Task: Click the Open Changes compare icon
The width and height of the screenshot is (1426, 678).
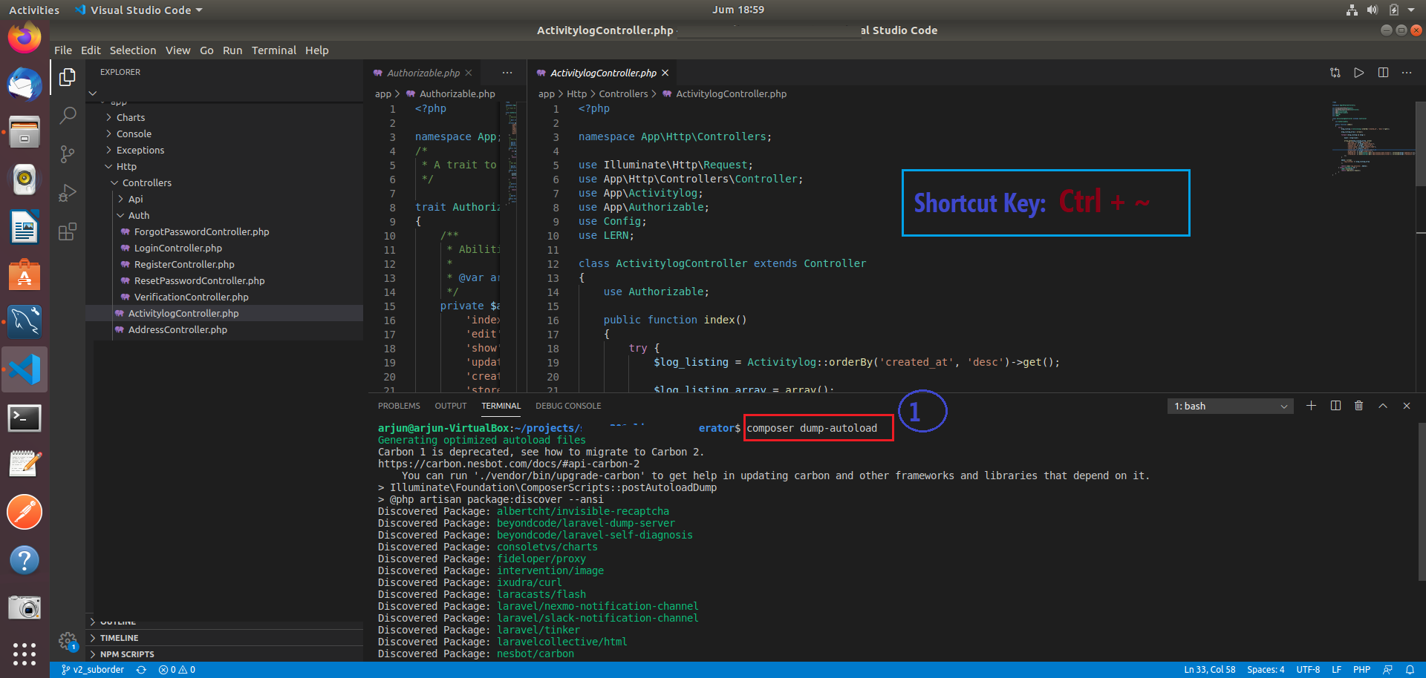Action: [x=1335, y=73]
